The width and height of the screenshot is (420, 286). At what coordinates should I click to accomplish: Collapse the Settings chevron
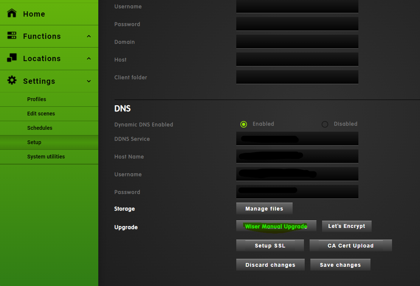pyautogui.click(x=89, y=81)
